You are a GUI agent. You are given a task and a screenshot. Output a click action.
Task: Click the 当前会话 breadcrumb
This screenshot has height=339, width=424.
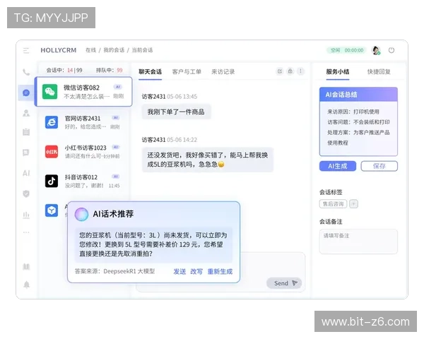142,50
